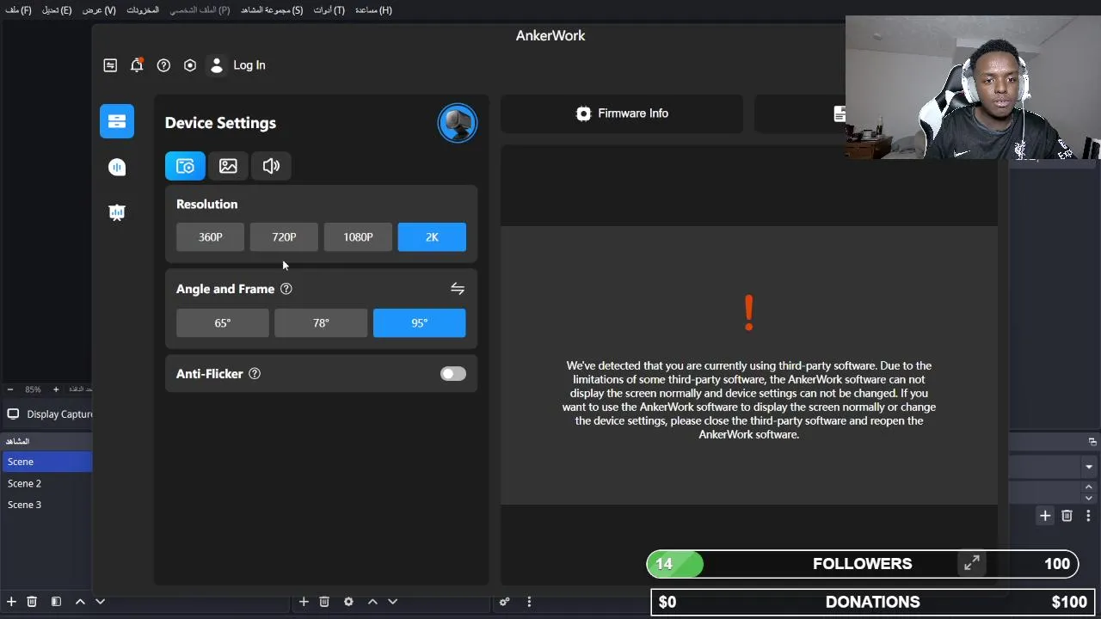Click the webcam device avatar
The image size is (1101, 619).
coord(458,123)
